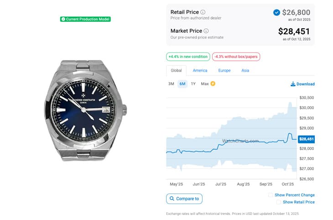Click the premium lightning icon beside Max
This screenshot has width=333, height=220.
coord(213,84)
